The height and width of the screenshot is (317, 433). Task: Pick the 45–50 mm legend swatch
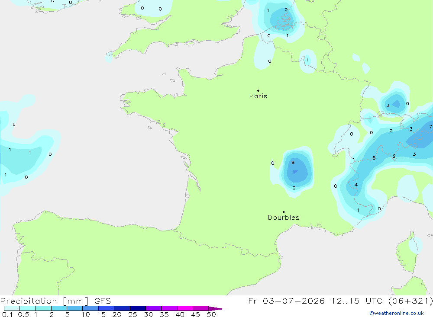tap(201, 308)
